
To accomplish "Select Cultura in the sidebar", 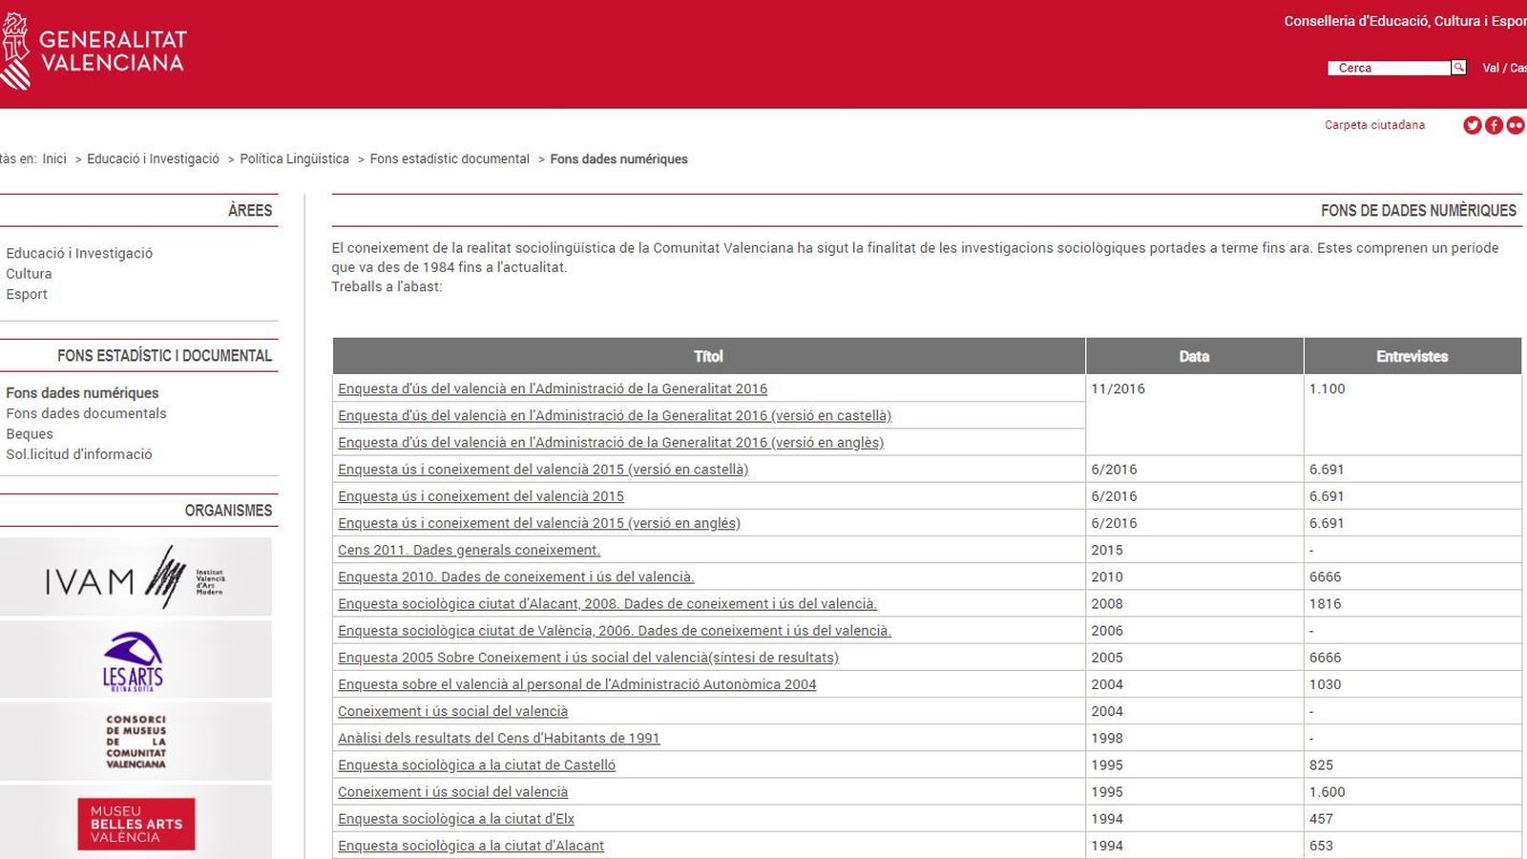I will tap(30, 274).
